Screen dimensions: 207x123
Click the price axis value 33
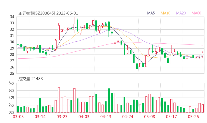tap(12, 23)
